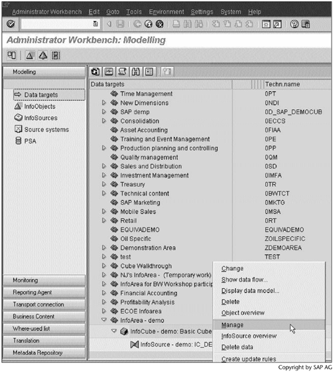This screenshot has height=373, width=333.
Task: Expand the Sales and Distribution node
Action: click(104, 165)
